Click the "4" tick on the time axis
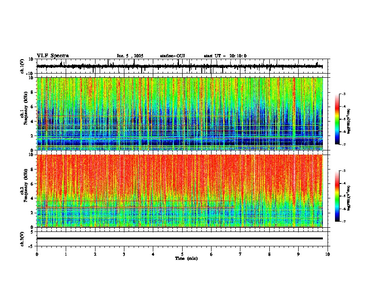The image size is (369, 285). [x=153, y=254]
